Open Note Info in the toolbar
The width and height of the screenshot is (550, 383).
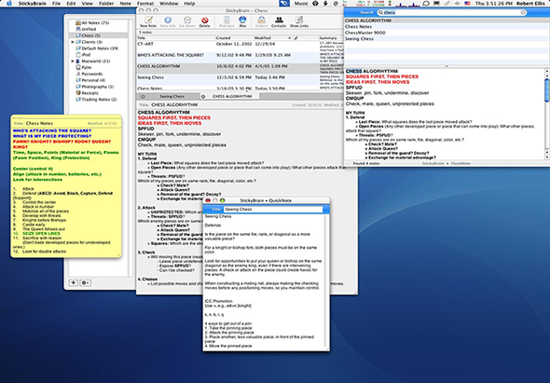coord(168,21)
